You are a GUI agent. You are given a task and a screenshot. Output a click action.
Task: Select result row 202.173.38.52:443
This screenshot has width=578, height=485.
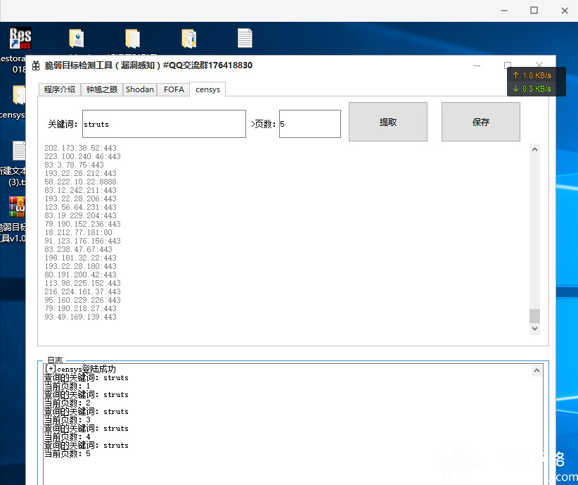(x=80, y=148)
